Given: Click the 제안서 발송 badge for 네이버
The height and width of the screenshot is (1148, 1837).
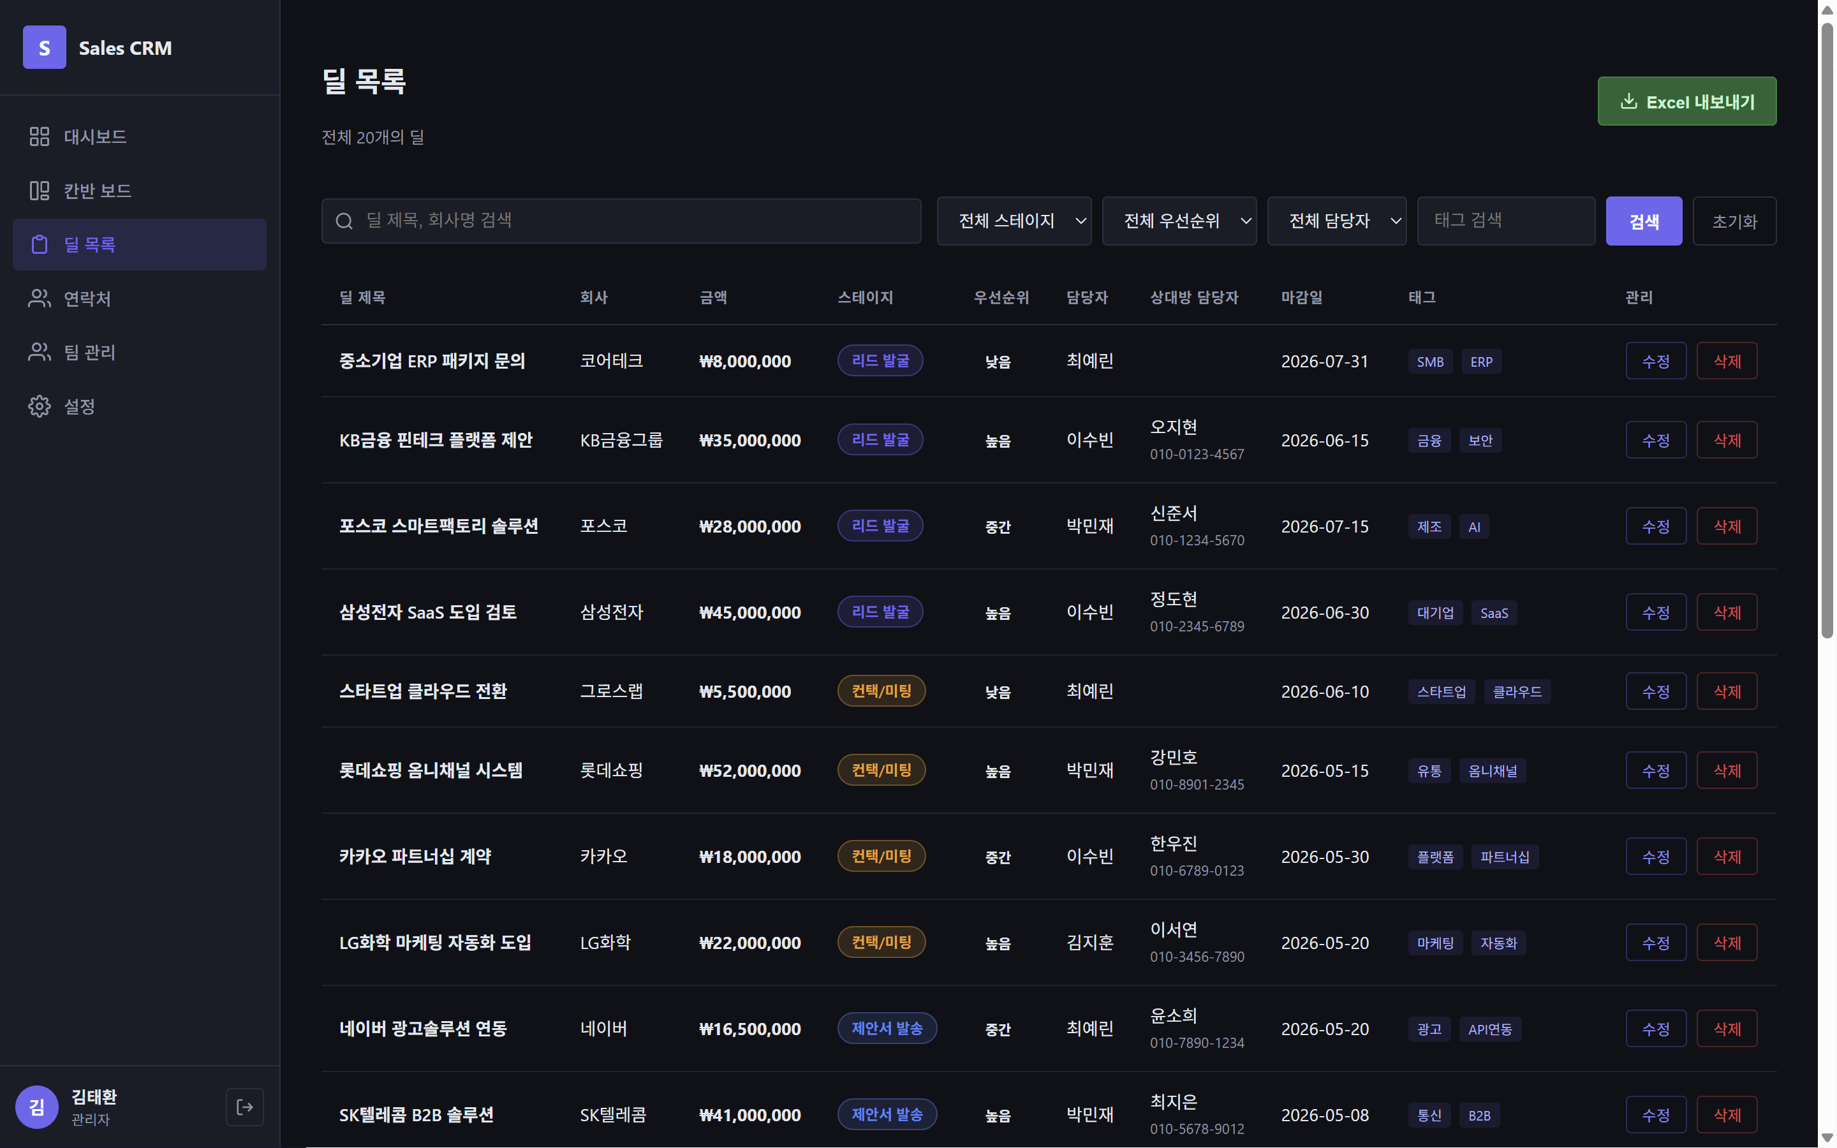Looking at the screenshot, I should (887, 1029).
